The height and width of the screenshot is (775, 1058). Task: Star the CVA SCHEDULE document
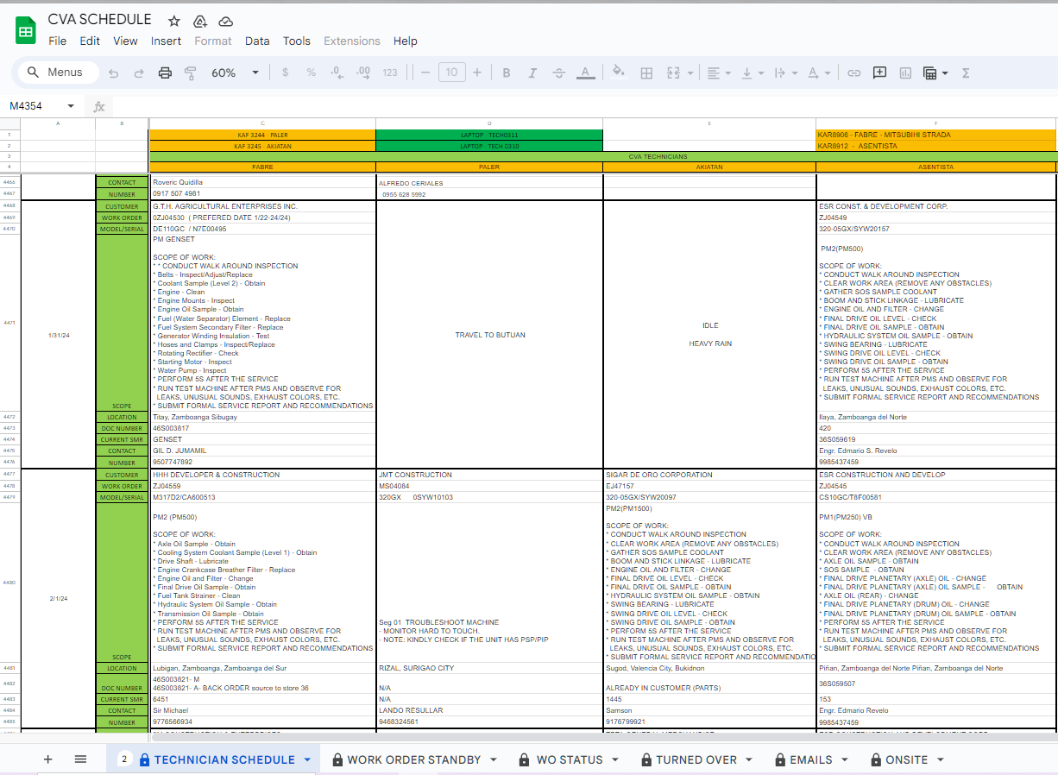[174, 21]
